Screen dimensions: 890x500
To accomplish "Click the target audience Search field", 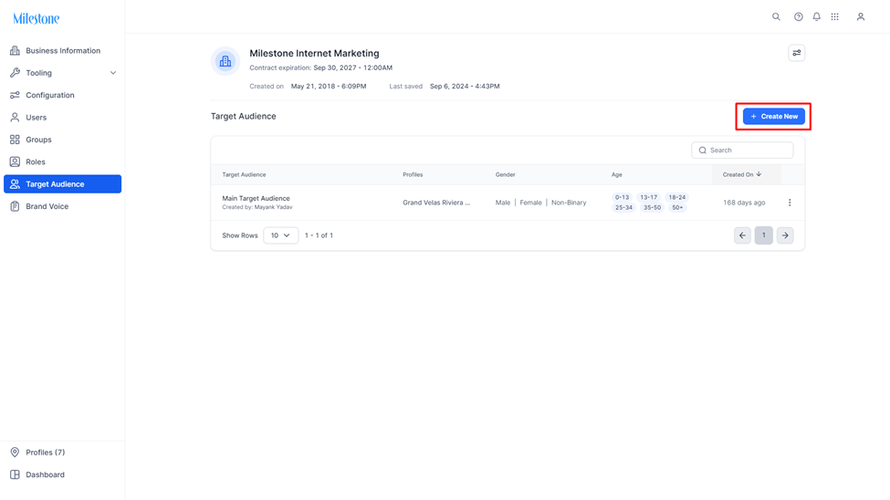I will pyautogui.click(x=742, y=151).
